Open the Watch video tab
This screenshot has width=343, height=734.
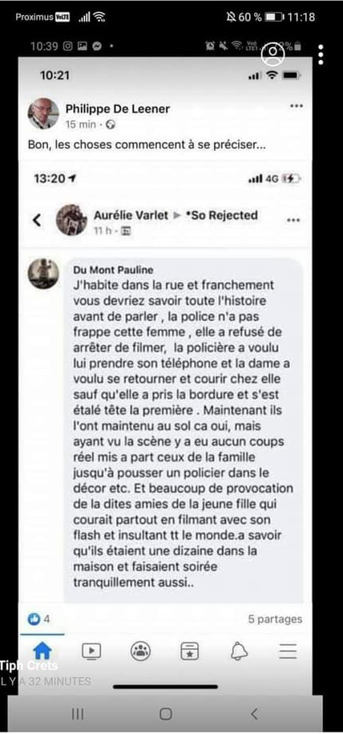coord(91,651)
